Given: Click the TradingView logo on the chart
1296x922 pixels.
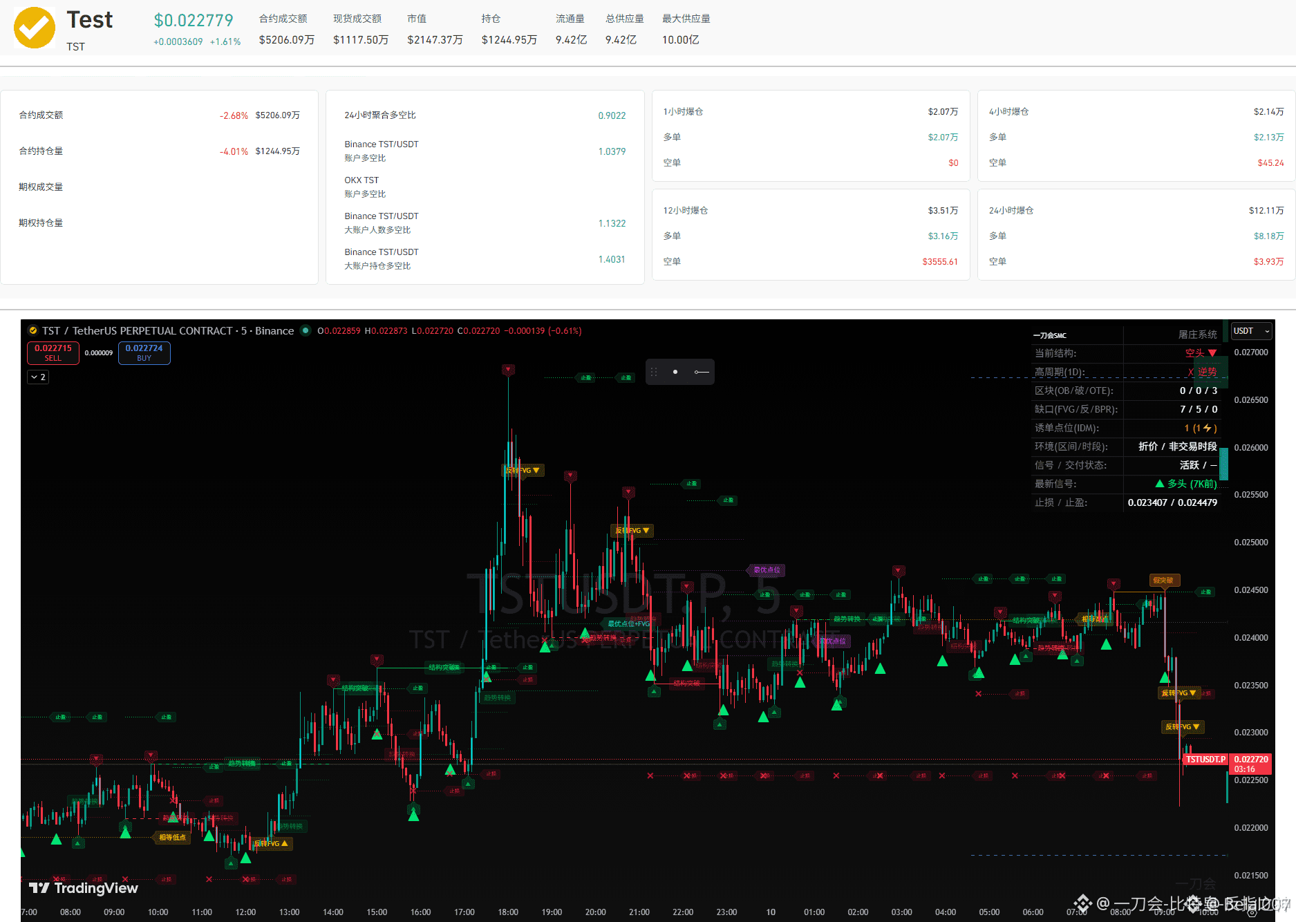Looking at the screenshot, I should 84,888.
